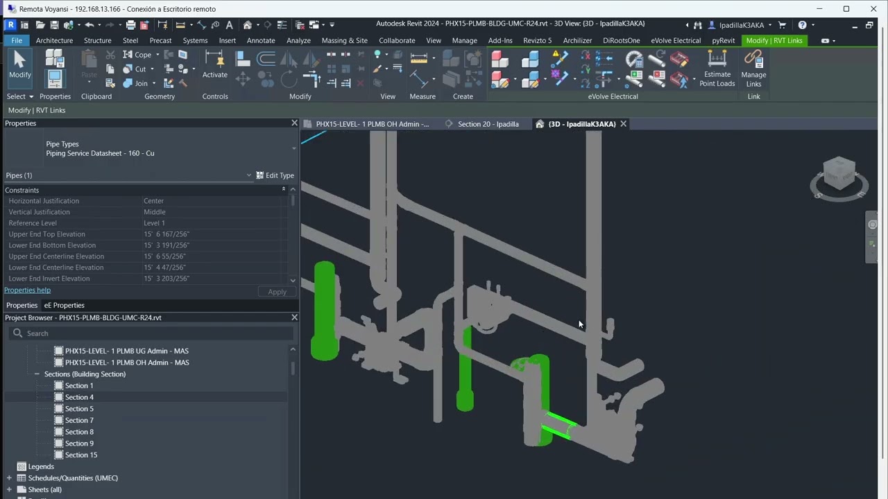Minimize the remote desktop window
888x499 pixels.
pos(819,9)
